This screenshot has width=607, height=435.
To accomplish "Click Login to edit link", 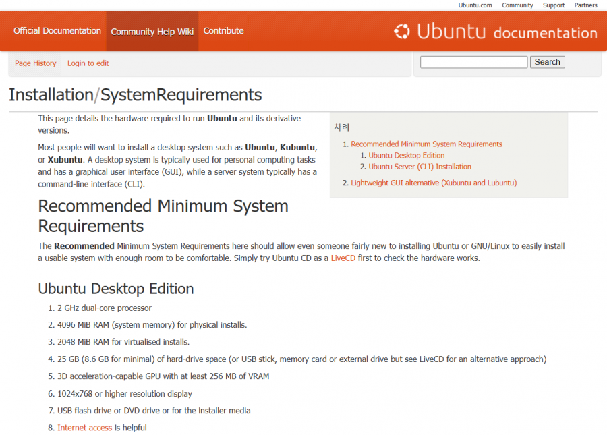I will click(x=88, y=63).
